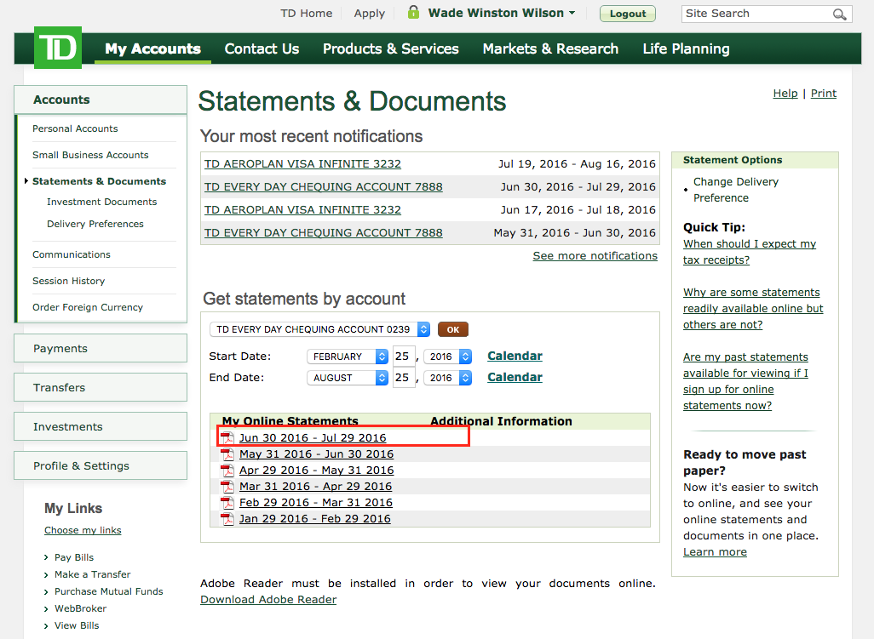Open PDF icon for Jan 29 2016 statement
Screen dimensions: 874x639
point(227,519)
